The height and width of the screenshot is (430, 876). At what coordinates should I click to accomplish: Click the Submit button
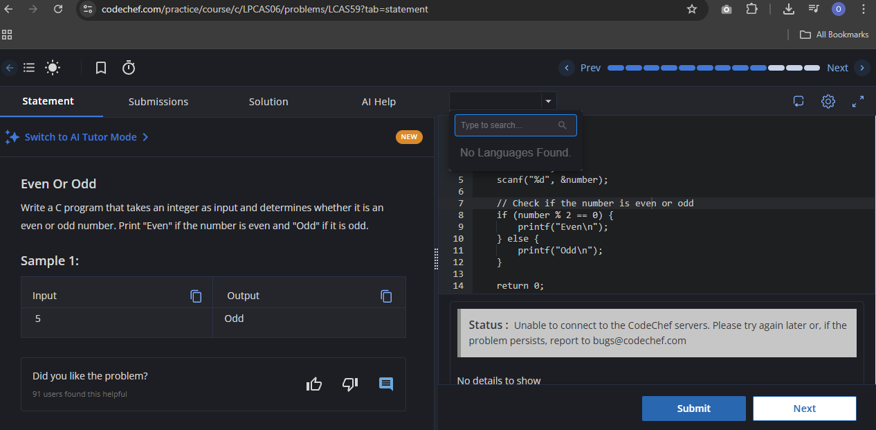pyautogui.click(x=694, y=409)
